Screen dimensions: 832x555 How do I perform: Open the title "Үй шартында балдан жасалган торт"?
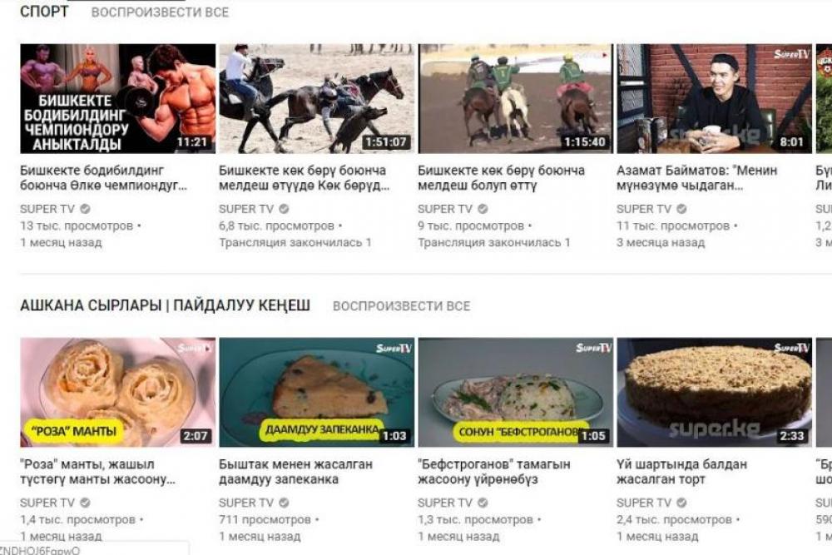(x=681, y=472)
